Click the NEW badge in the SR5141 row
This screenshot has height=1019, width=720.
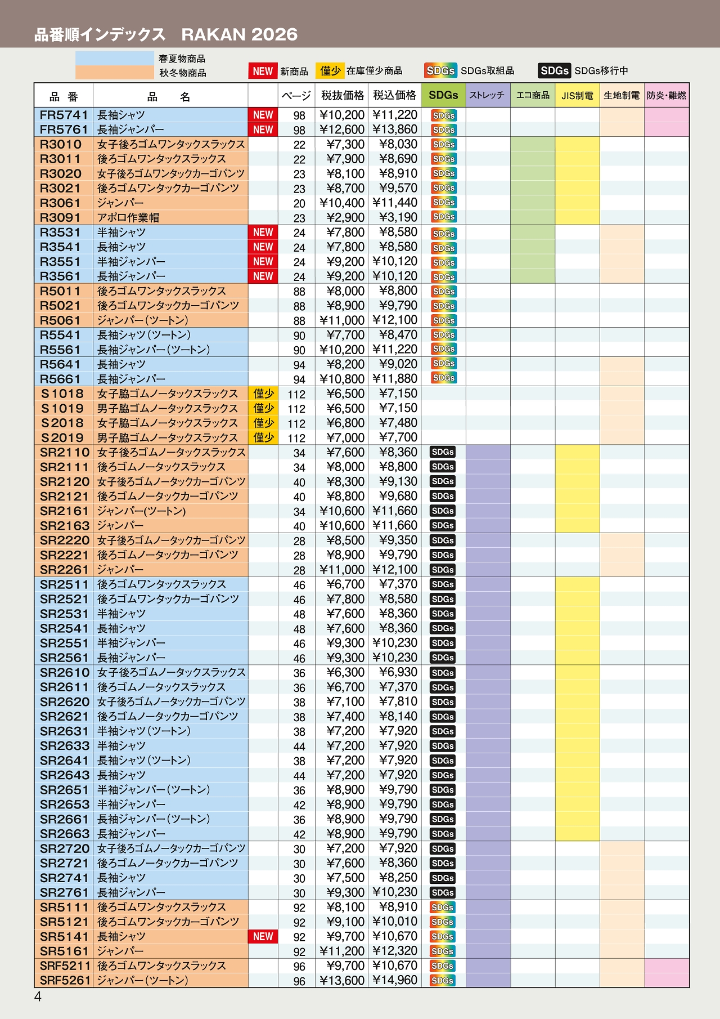coord(263,936)
